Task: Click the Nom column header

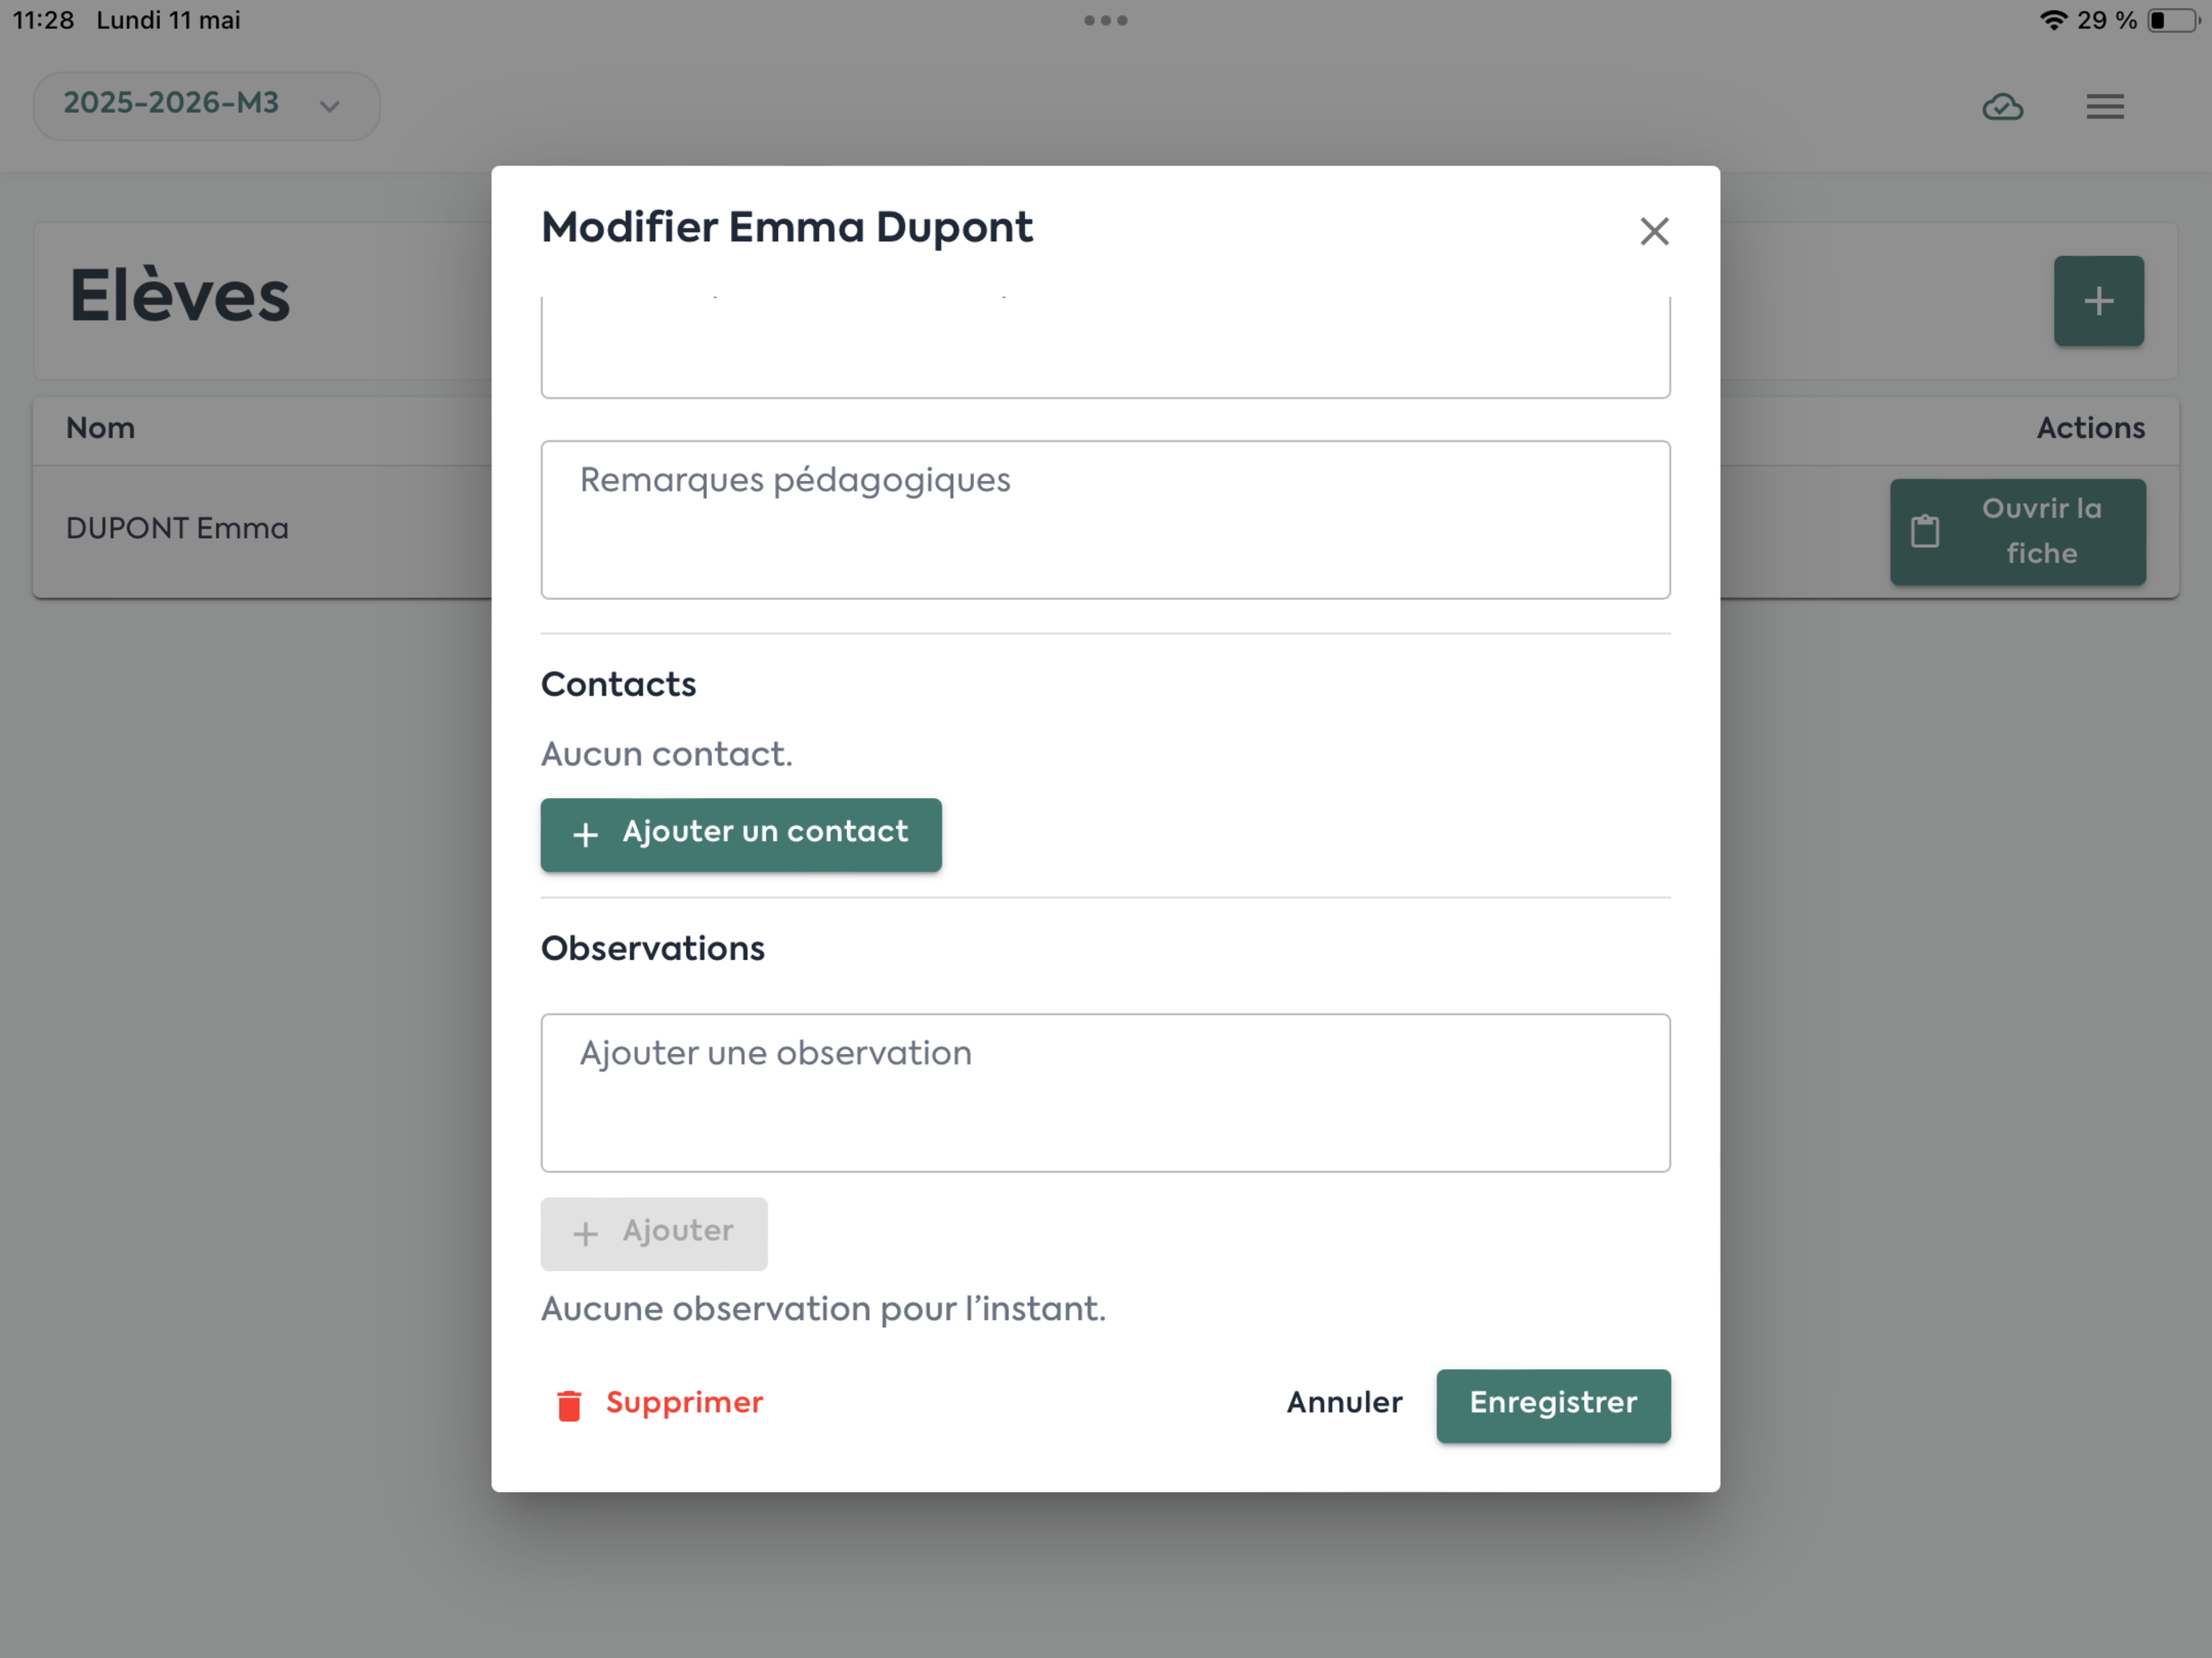Action: point(100,428)
